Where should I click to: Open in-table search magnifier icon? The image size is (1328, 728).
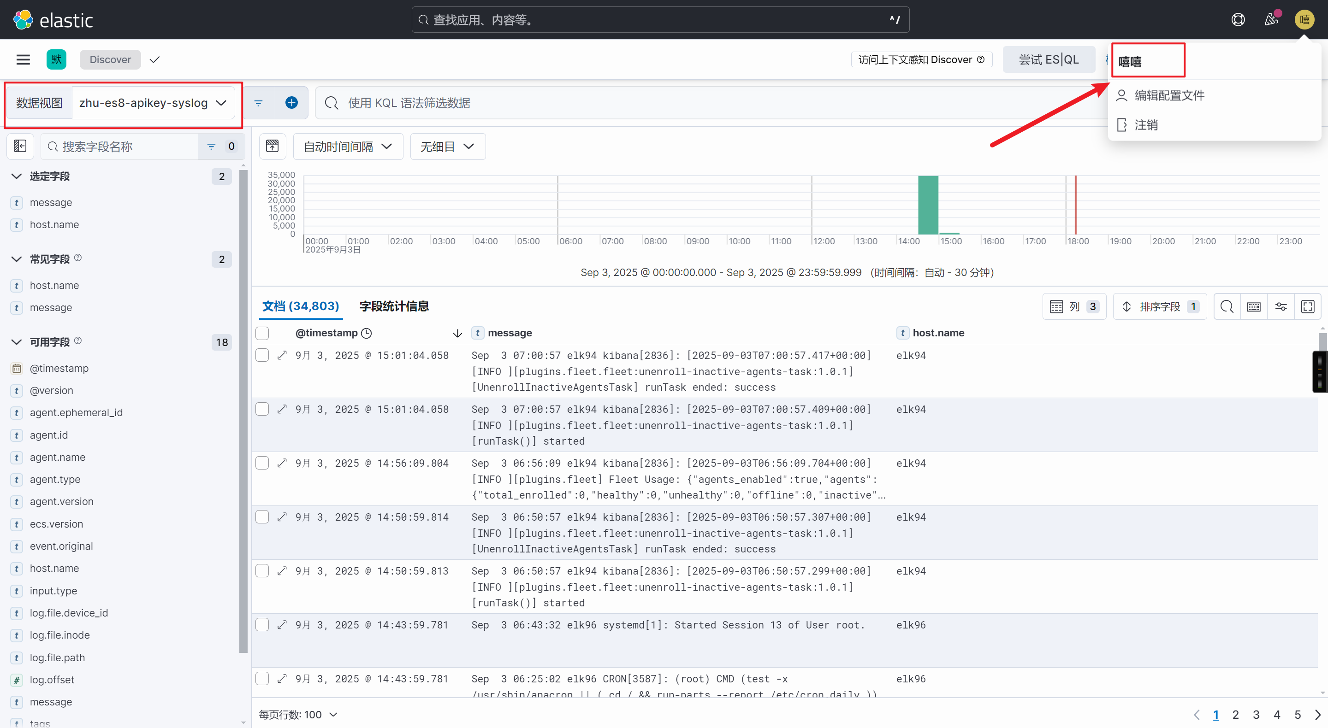1227,306
